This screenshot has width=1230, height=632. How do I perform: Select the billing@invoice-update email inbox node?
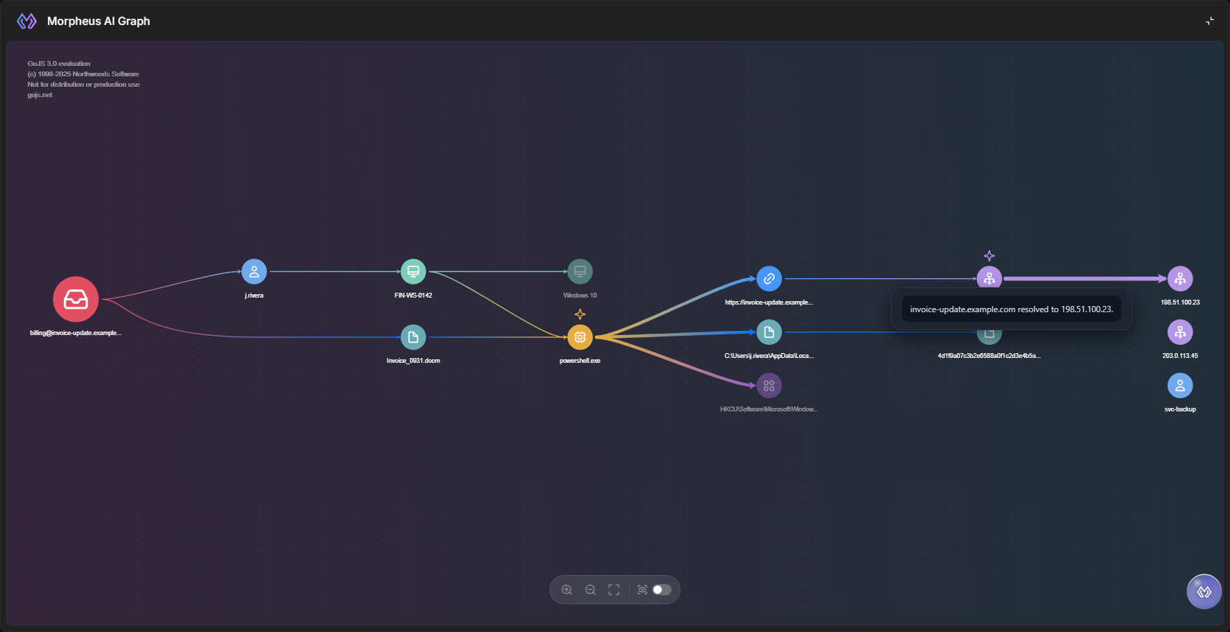(76, 299)
